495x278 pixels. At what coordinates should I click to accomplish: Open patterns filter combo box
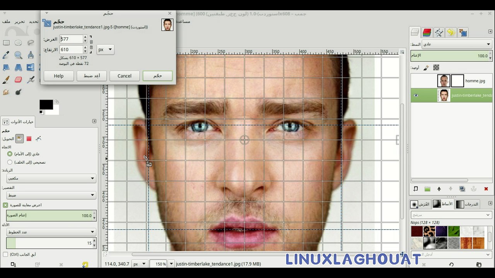[x=451, y=215]
